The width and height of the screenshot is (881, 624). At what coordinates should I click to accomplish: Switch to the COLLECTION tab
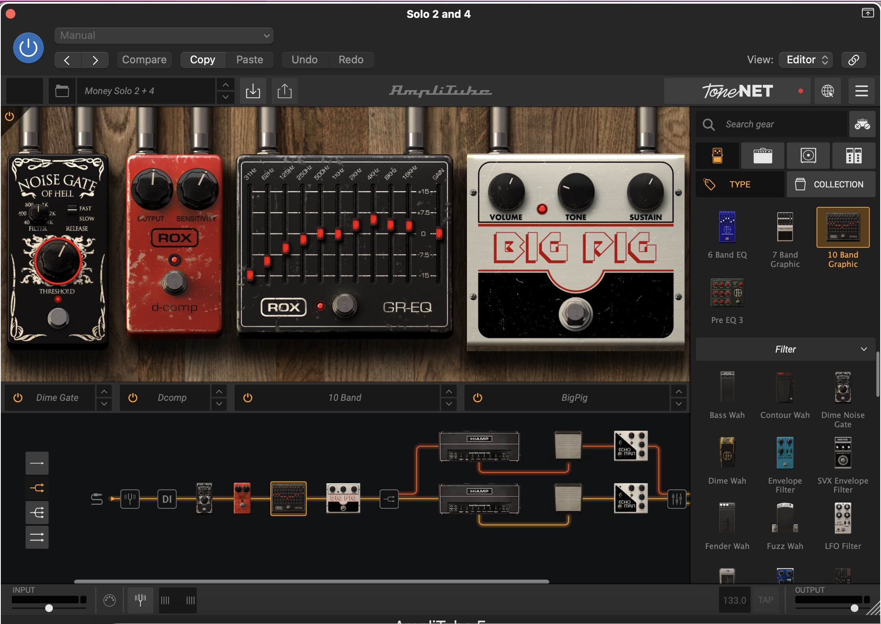click(831, 184)
